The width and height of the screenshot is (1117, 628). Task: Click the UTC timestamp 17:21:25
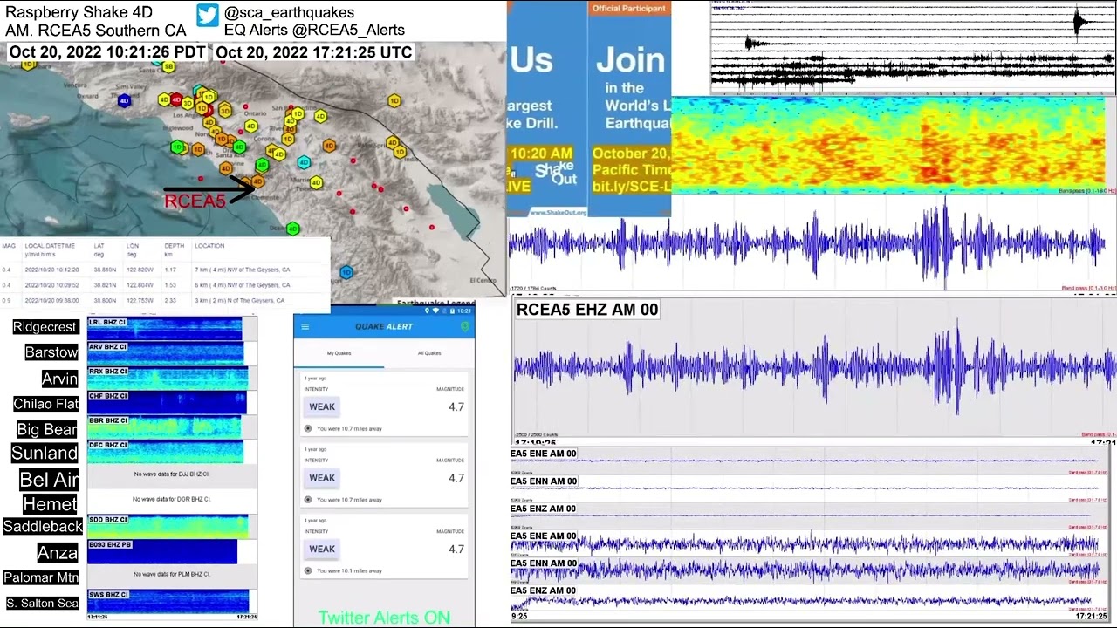click(x=313, y=52)
